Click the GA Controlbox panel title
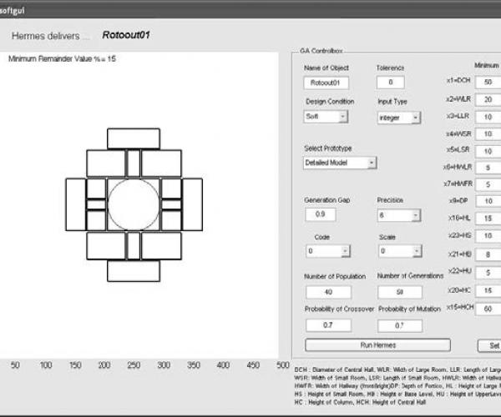 tap(321, 51)
